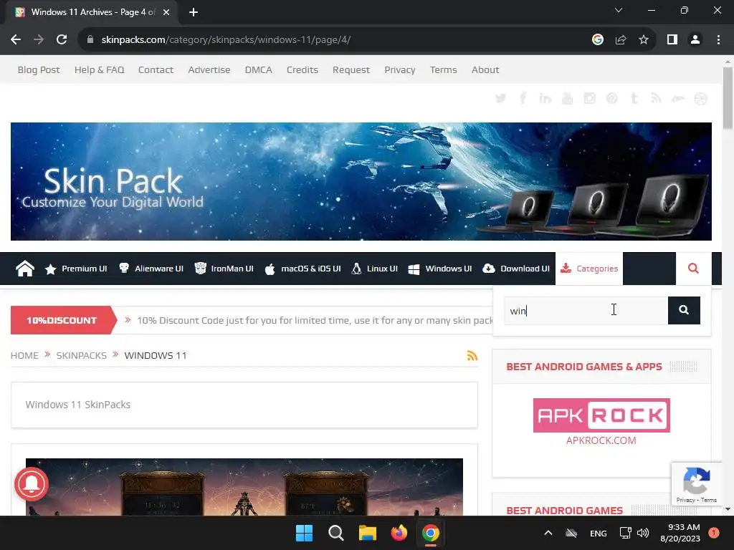734x550 pixels.
Task: Open the Windows UI menu
Action: tap(440, 269)
